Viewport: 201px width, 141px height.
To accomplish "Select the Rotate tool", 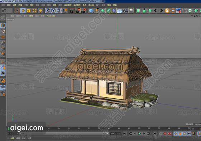I will point(34,10).
